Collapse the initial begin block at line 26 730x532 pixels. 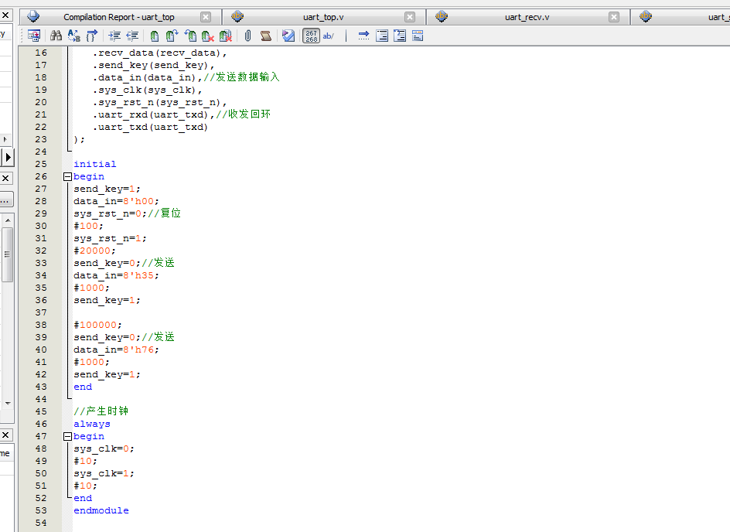coord(67,176)
